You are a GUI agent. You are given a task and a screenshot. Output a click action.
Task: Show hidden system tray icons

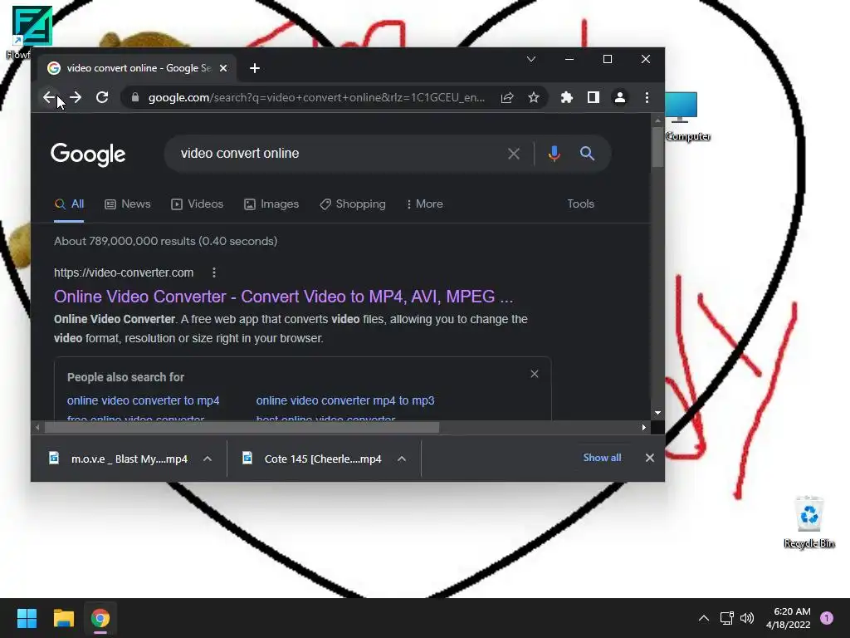coord(704,618)
